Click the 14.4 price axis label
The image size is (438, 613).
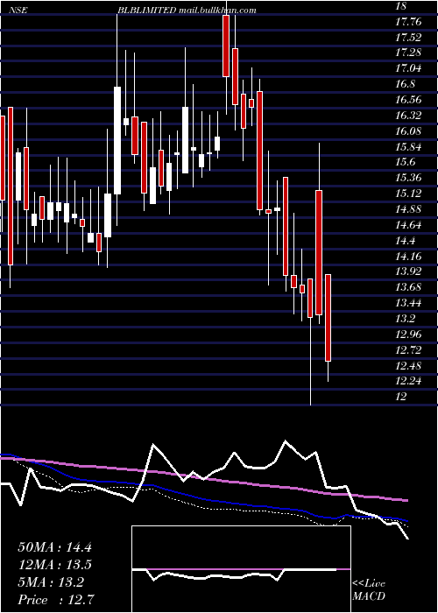coord(405,241)
